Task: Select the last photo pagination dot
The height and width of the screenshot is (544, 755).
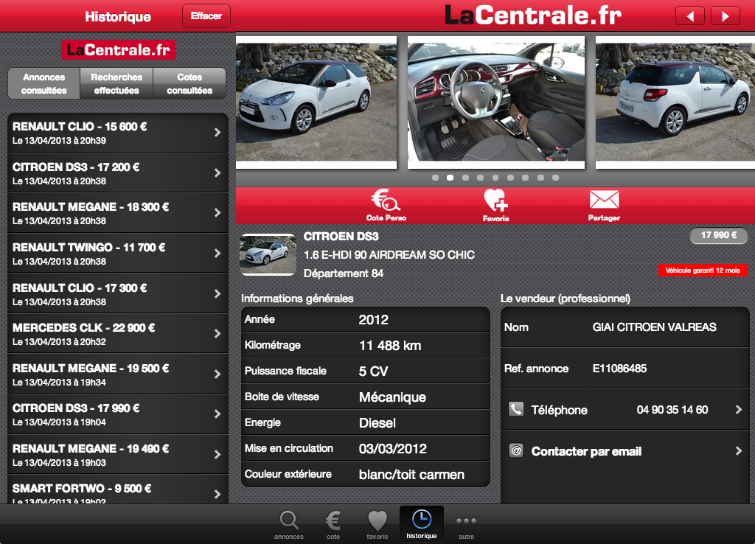Action: 555,178
